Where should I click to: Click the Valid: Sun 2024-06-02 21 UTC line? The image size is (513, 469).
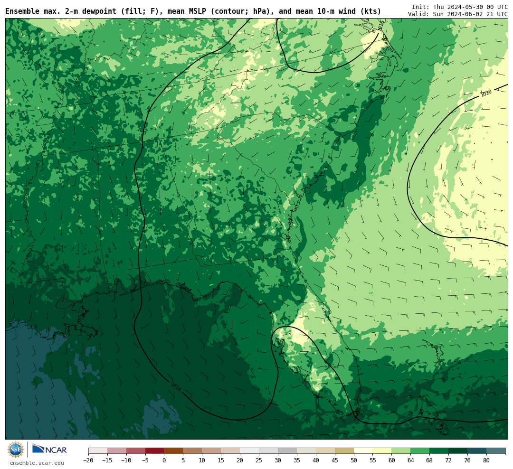point(458,14)
